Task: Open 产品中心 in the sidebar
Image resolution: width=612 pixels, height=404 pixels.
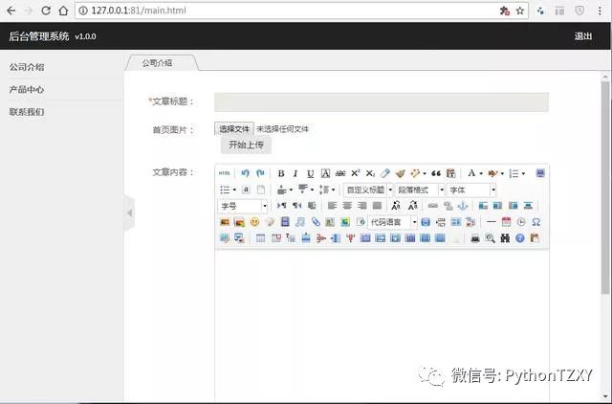Action: (27, 89)
